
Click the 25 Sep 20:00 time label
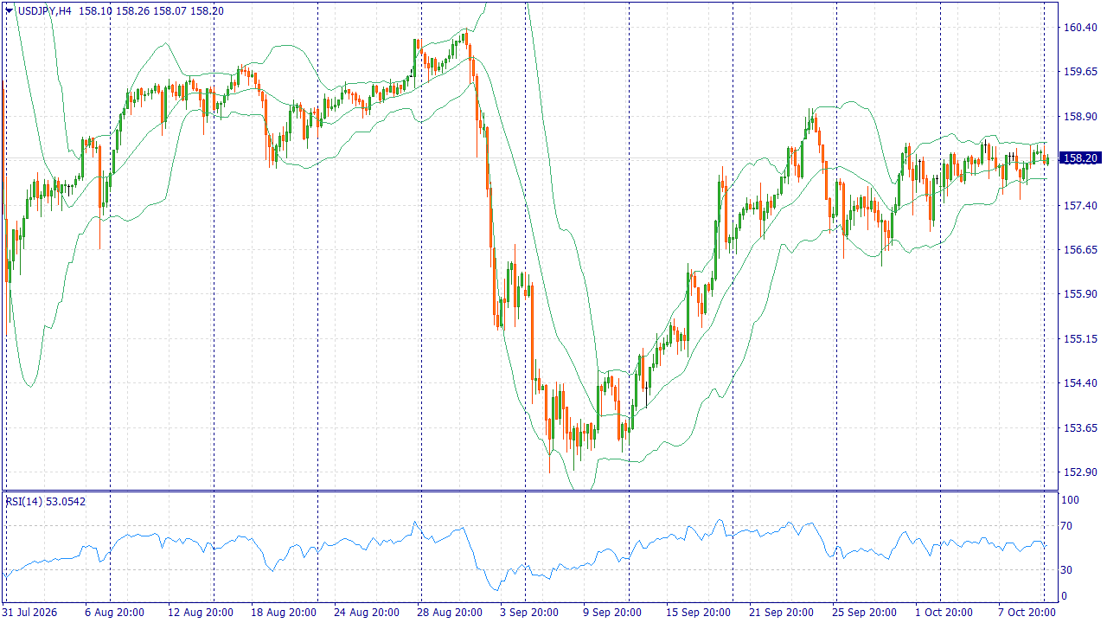pos(865,613)
